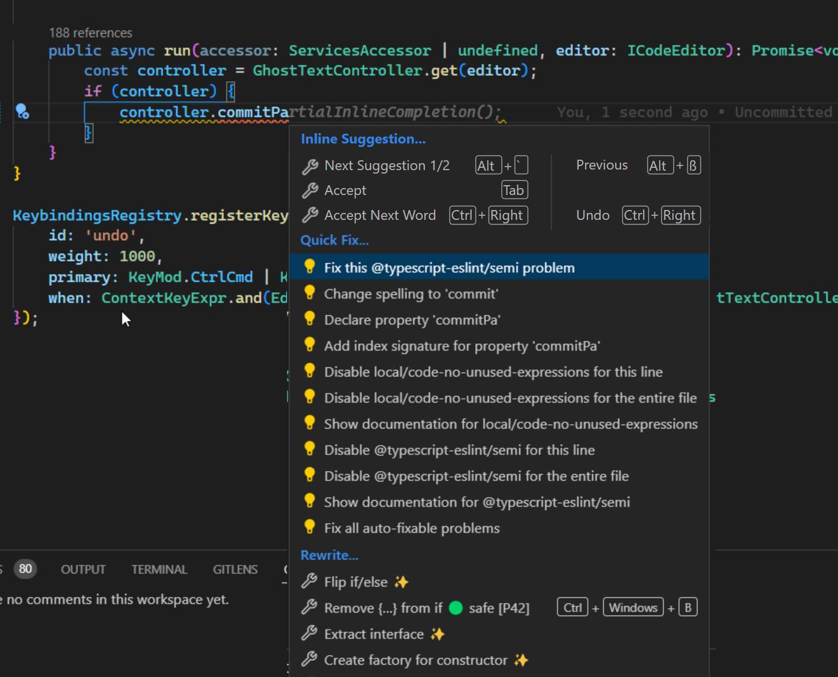Open the OUTPUT panel tab
Screen dimensions: 838x677
tap(83, 569)
